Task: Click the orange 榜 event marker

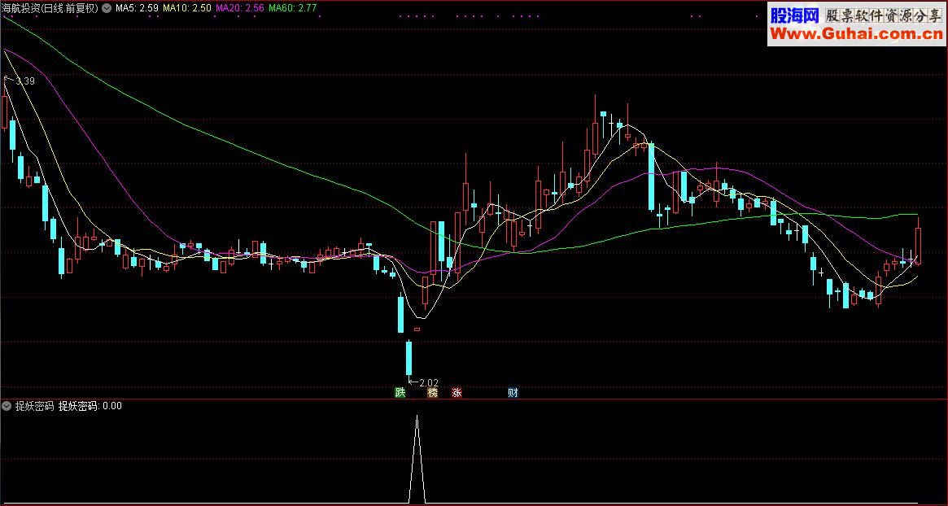Action: pyautogui.click(x=432, y=392)
